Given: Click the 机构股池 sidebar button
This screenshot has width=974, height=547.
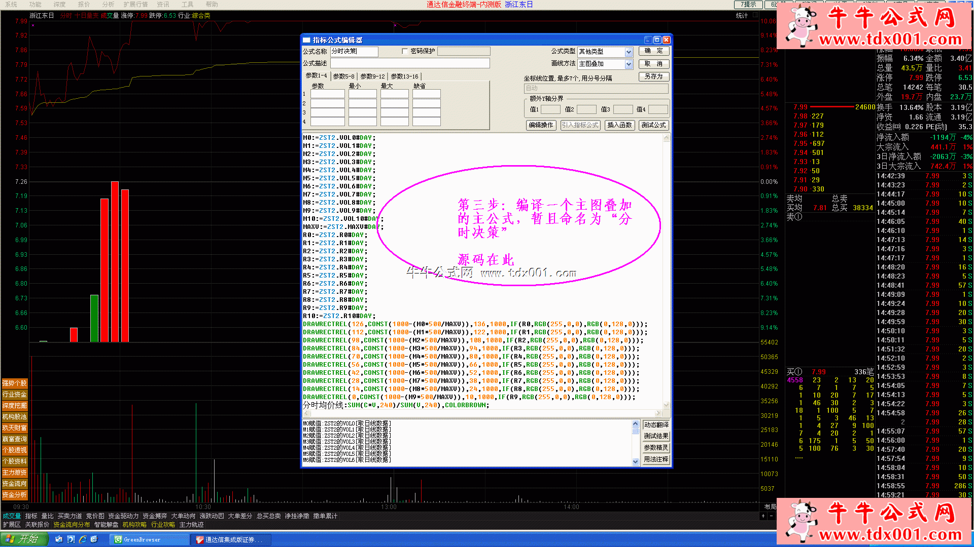Looking at the screenshot, I should [15, 417].
